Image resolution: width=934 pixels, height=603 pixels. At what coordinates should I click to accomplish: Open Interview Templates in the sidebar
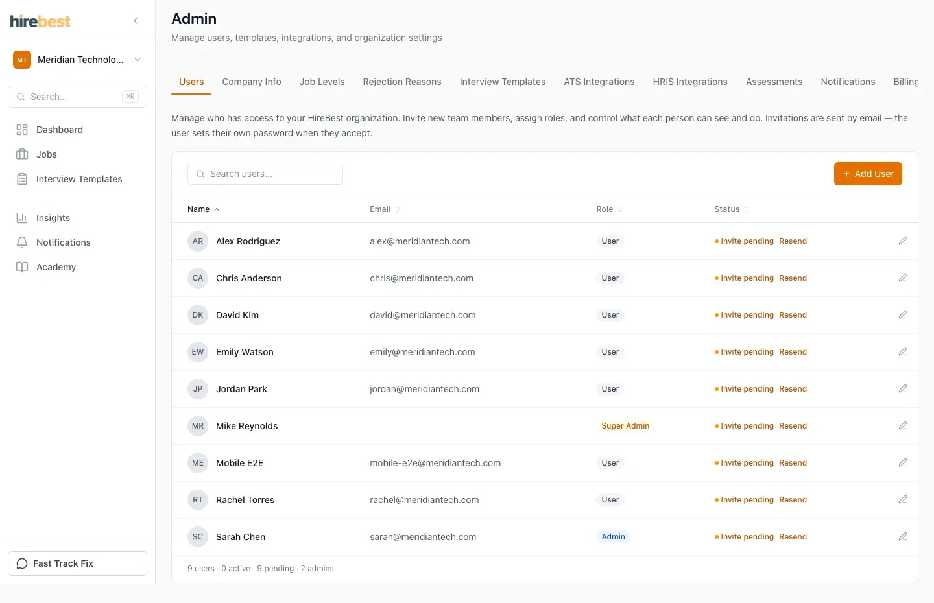(78, 179)
